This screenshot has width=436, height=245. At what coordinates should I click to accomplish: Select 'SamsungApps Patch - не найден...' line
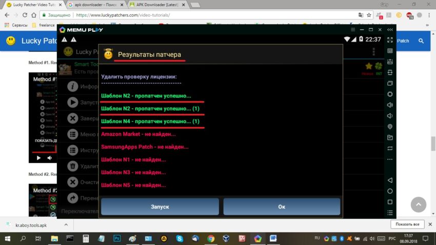[x=145, y=147]
